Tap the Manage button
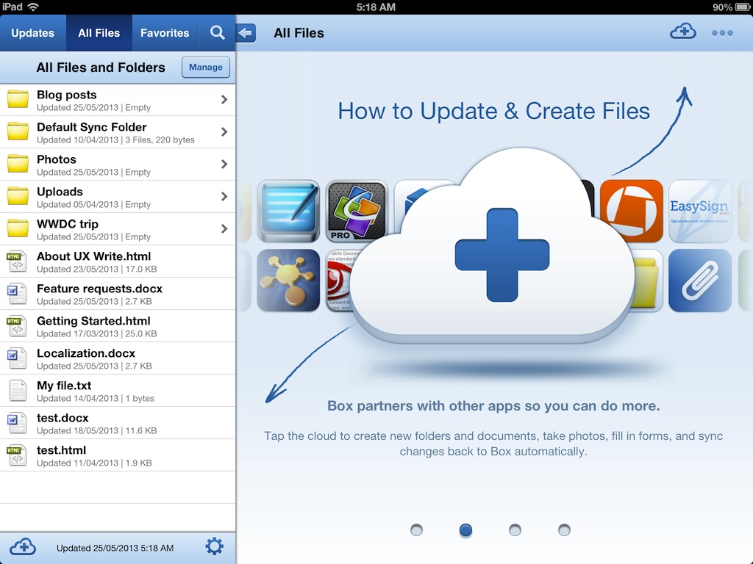 (206, 67)
